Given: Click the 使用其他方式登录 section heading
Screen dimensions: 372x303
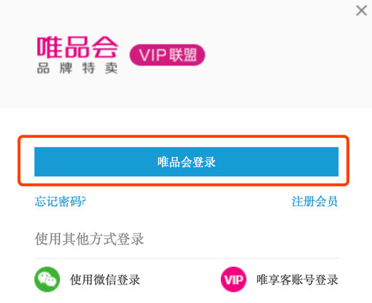Looking at the screenshot, I should pos(89,239).
